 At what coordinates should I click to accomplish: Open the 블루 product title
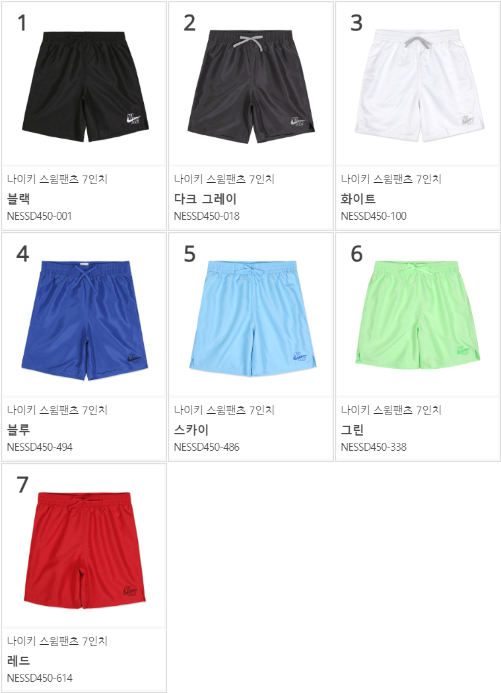pyautogui.click(x=18, y=430)
